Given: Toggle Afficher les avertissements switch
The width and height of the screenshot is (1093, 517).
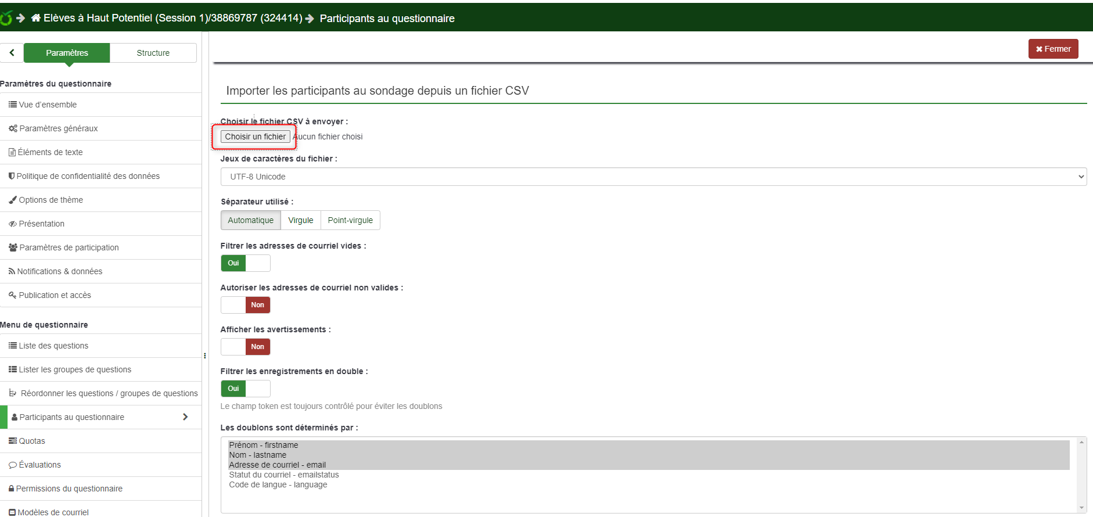Looking at the screenshot, I should coord(245,347).
